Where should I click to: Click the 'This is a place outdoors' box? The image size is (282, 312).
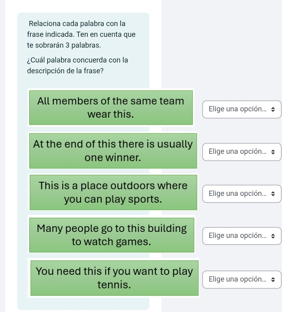click(x=113, y=192)
